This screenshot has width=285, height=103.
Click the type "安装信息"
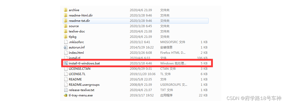click(x=166, y=47)
